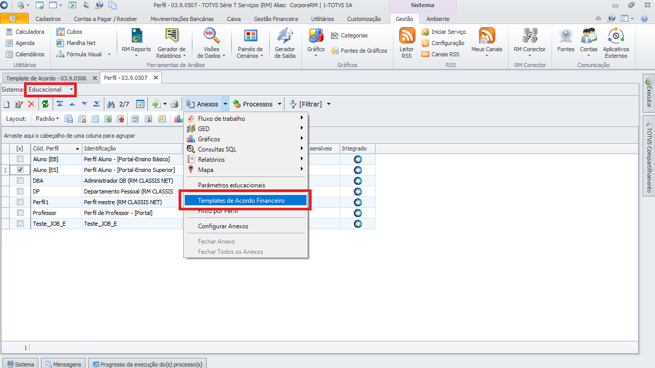The width and height of the screenshot is (655, 368).
Task: Choose Configurar Anexos menu entry
Action: click(246, 226)
